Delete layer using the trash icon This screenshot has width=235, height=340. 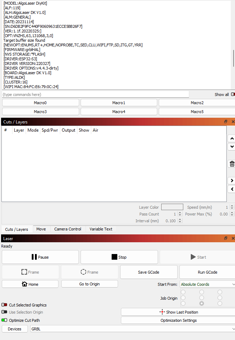pos(232,164)
